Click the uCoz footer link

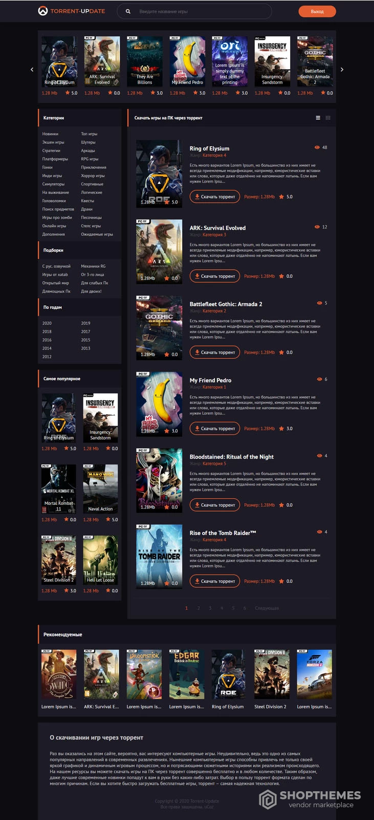(x=209, y=807)
